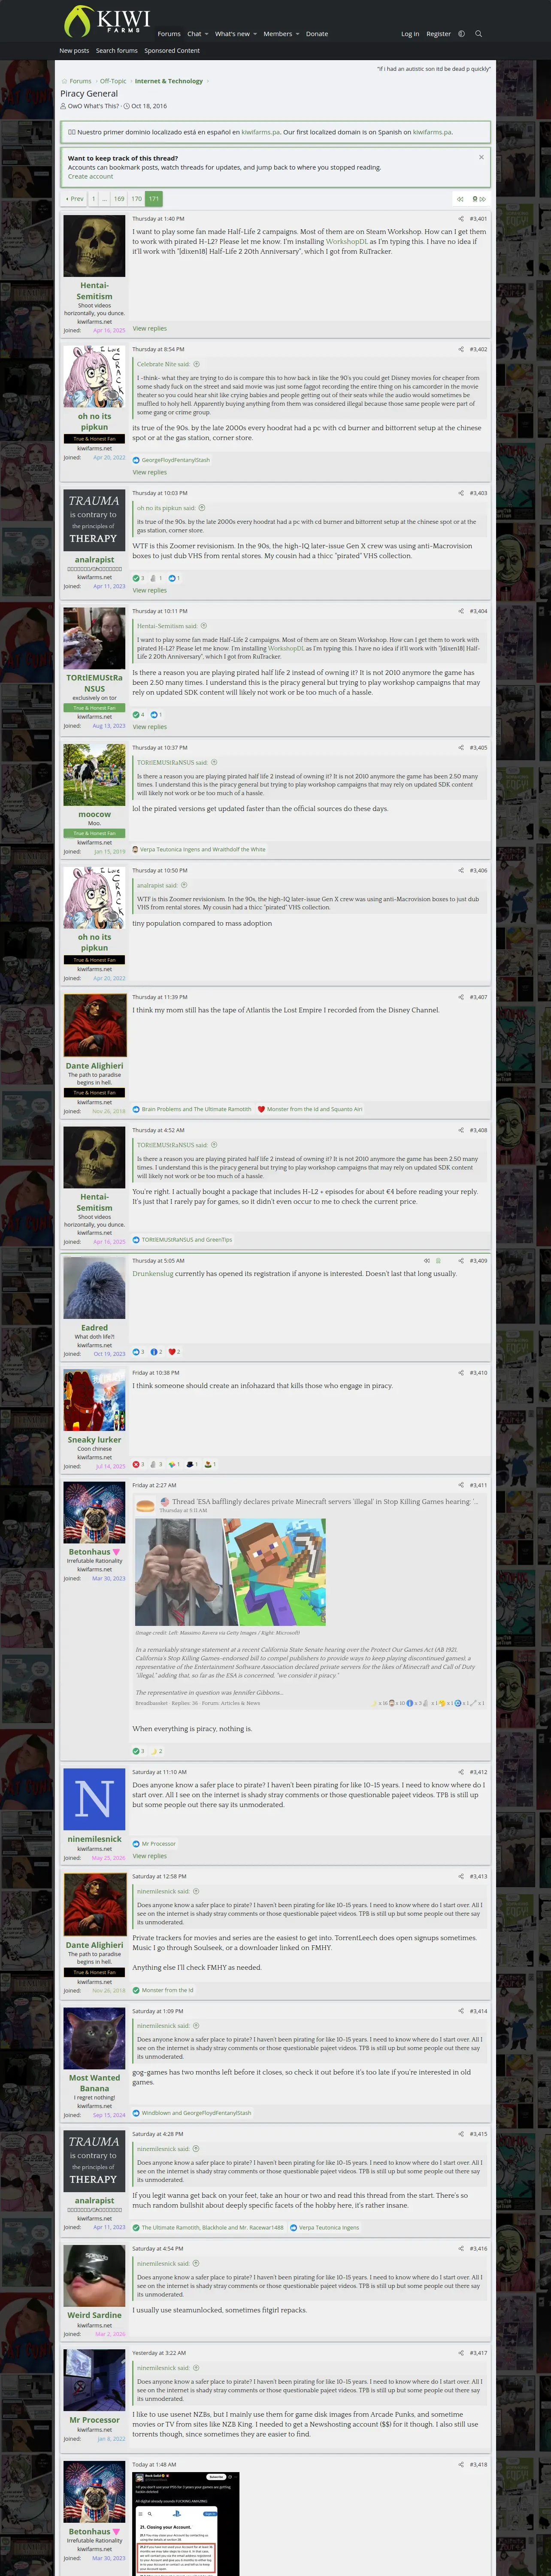Open the Internet & Technology breadcrumb
551x2576 pixels.
(169, 81)
